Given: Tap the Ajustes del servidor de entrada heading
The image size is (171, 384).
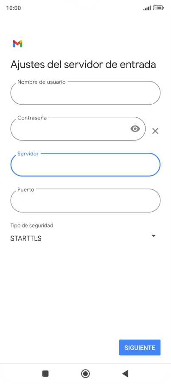Looking at the screenshot, I should 83,65.
